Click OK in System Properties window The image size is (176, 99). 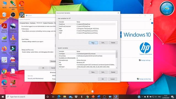[x=43, y=68]
